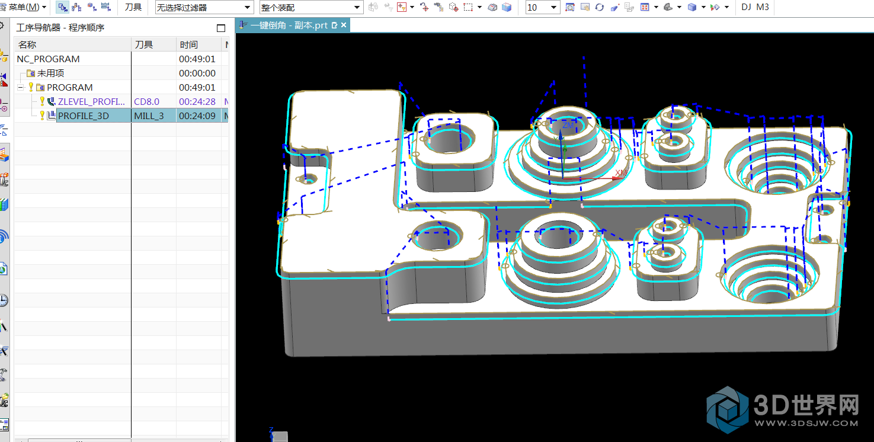
Task: Click the 刀具 toolbar button
Action: click(x=133, y=7)
